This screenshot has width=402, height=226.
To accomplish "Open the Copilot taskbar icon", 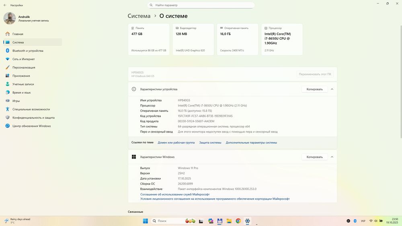I will (211, 221).
